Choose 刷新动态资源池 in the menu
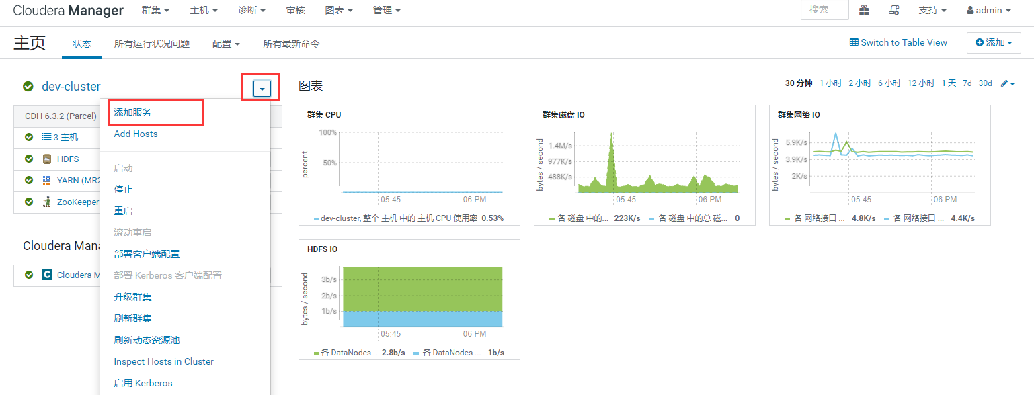 pos(147,340)
